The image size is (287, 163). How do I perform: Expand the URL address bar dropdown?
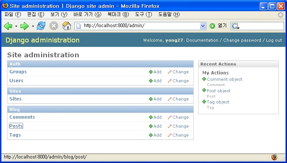(203, 26)
